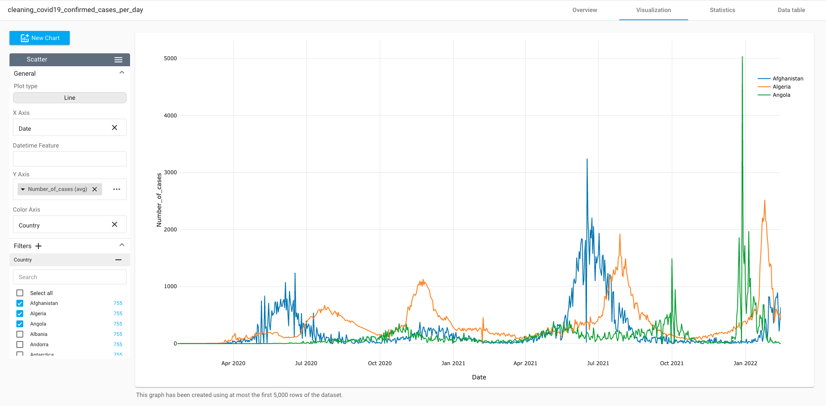
Task: Toggle the Angola legend color line
Action: pyautogui.click(x=764, y=95)
